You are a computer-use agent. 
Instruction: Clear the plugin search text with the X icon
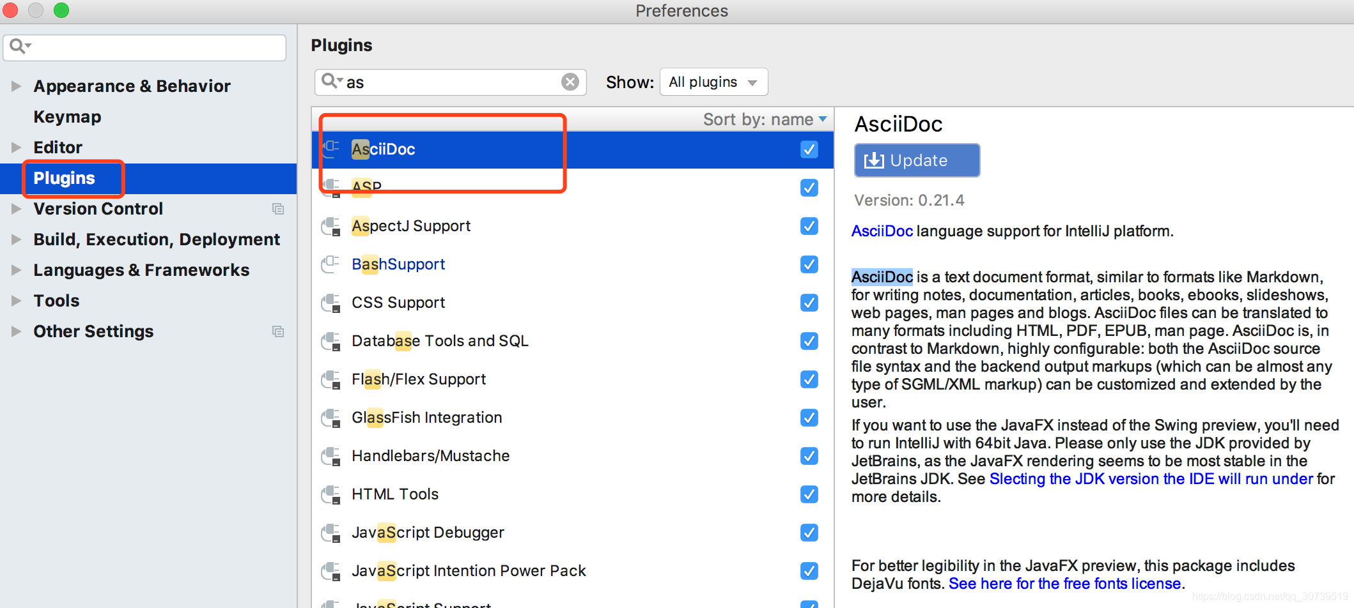pyautogui.click(x=570, y=82)
